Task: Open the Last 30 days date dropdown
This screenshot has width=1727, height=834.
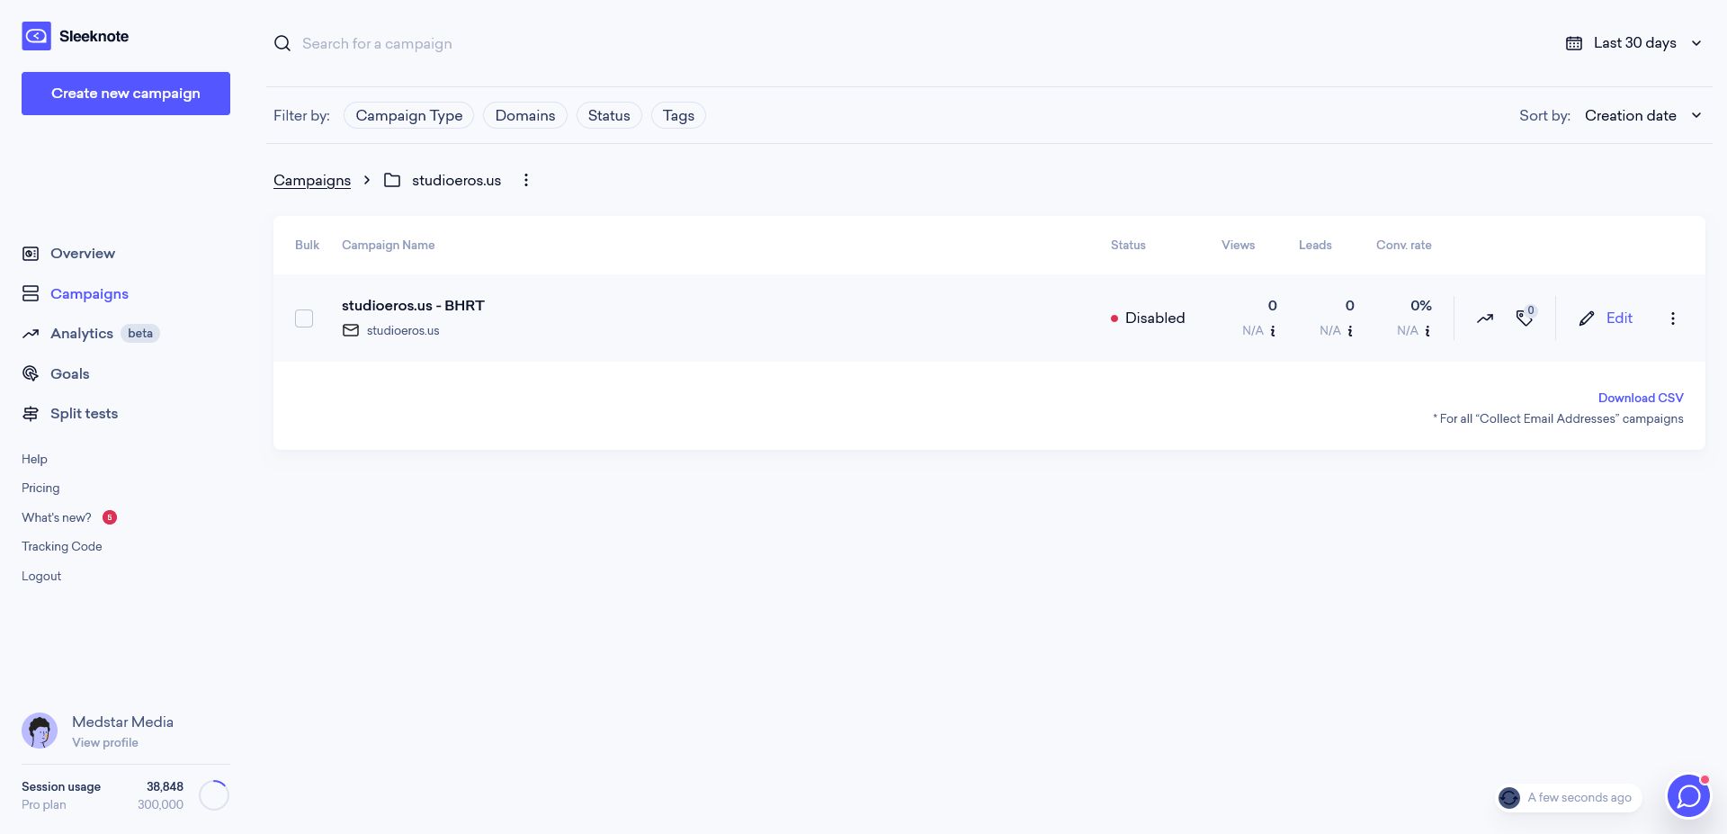Action: 1633,43
